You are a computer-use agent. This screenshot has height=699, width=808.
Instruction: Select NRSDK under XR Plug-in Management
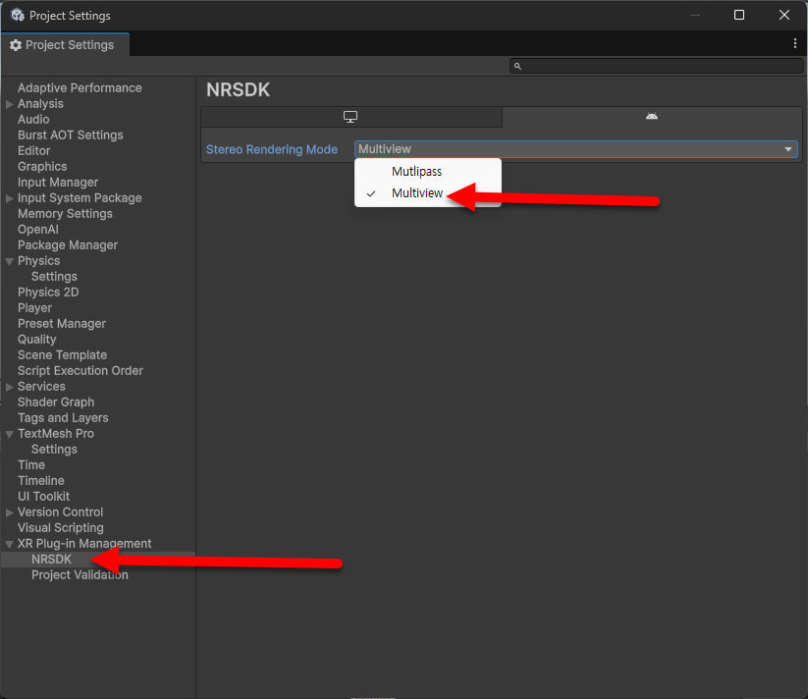click(51, 560)
